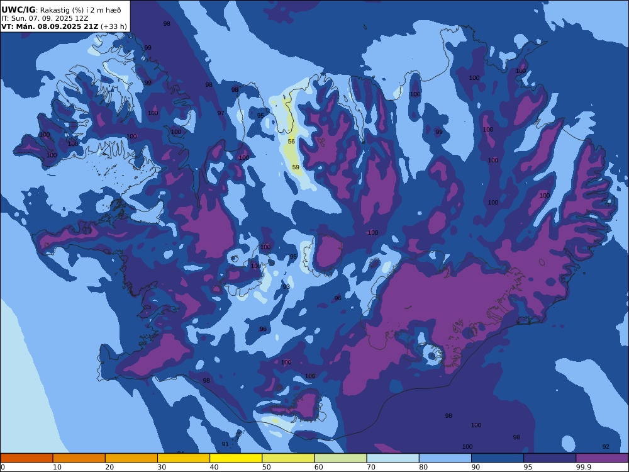Click the legend tick label '99.9'
This screenshot has width=629, height=472.
583,467
